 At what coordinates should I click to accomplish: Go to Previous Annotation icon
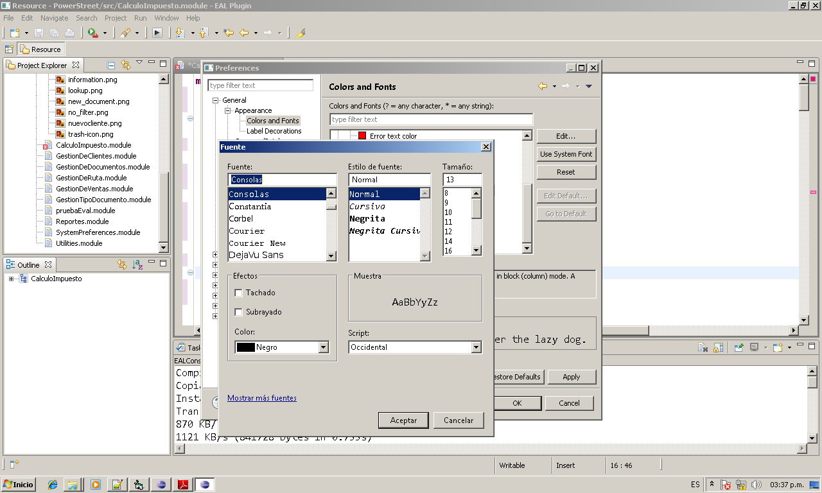pyautogui.click(x=204, y=33)
